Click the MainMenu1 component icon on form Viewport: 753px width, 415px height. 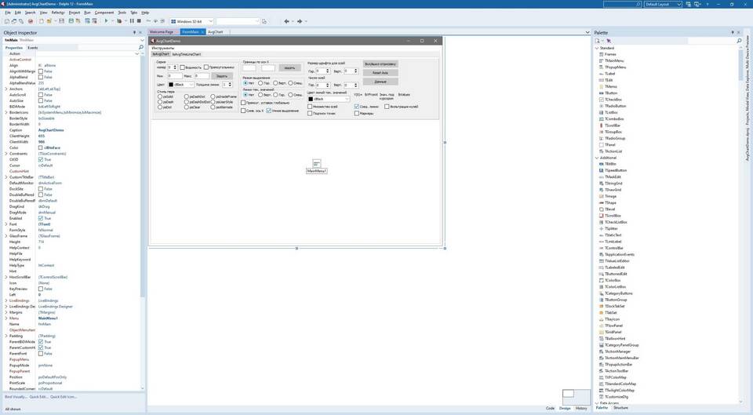pos(316,163)
